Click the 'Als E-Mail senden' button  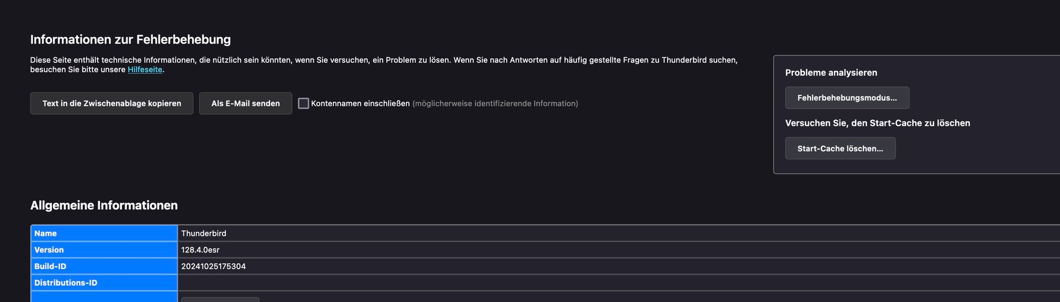[246, 103]
